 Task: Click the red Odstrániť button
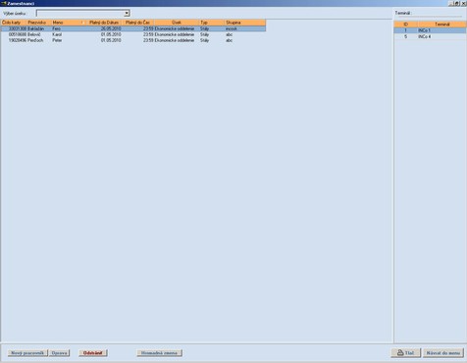[93, 353]
